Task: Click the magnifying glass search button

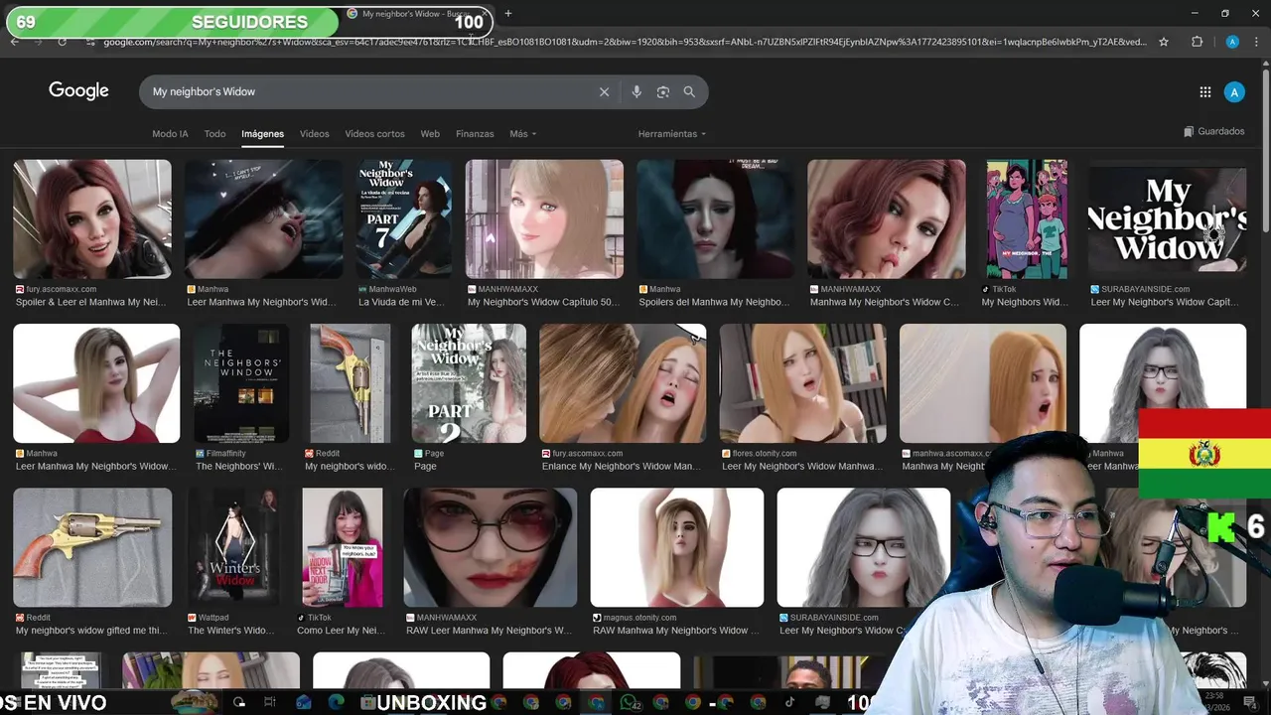Action: tap(689, 91)
